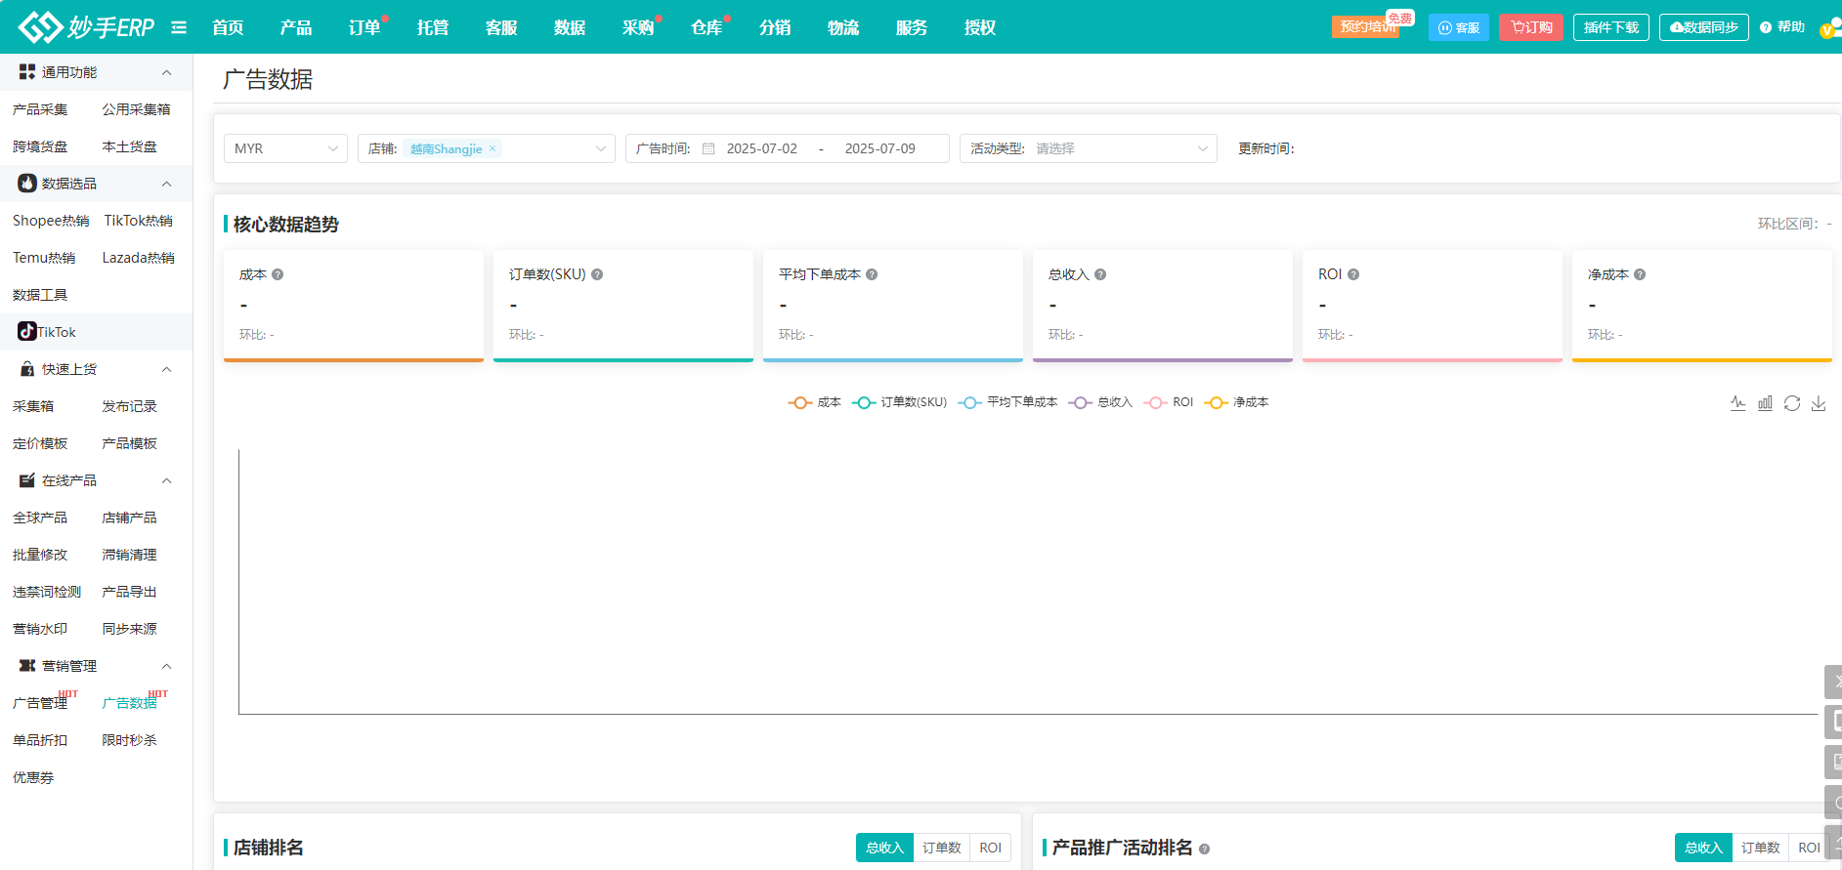Viewport: 1842px width, 870px height.
Task: Select 订单数 in 产品推广活动排名
Action: coord(1761,848)
